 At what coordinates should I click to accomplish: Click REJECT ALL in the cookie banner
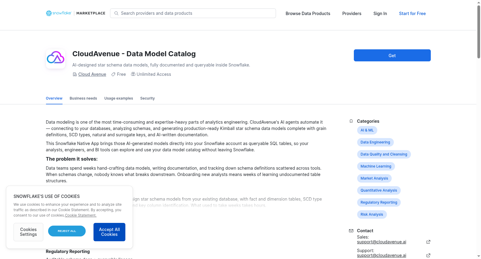(x=67, y=231)
